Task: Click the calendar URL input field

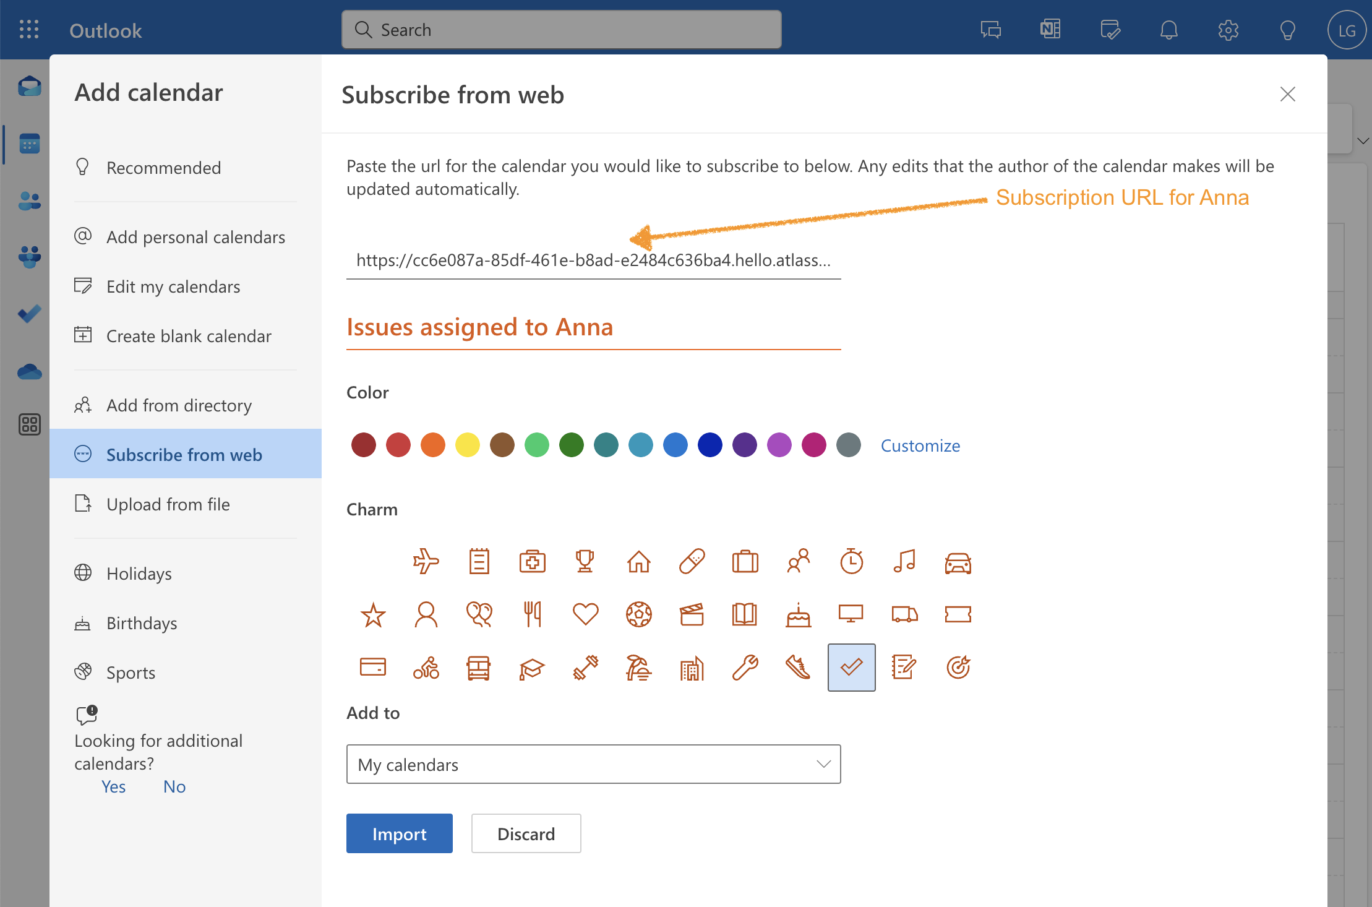Action: pos(593,260)
